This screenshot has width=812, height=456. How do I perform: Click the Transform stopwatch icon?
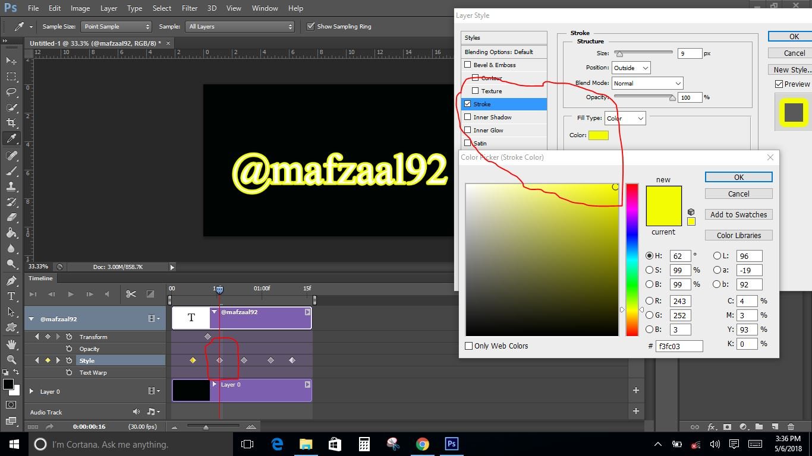pos(69,337)
